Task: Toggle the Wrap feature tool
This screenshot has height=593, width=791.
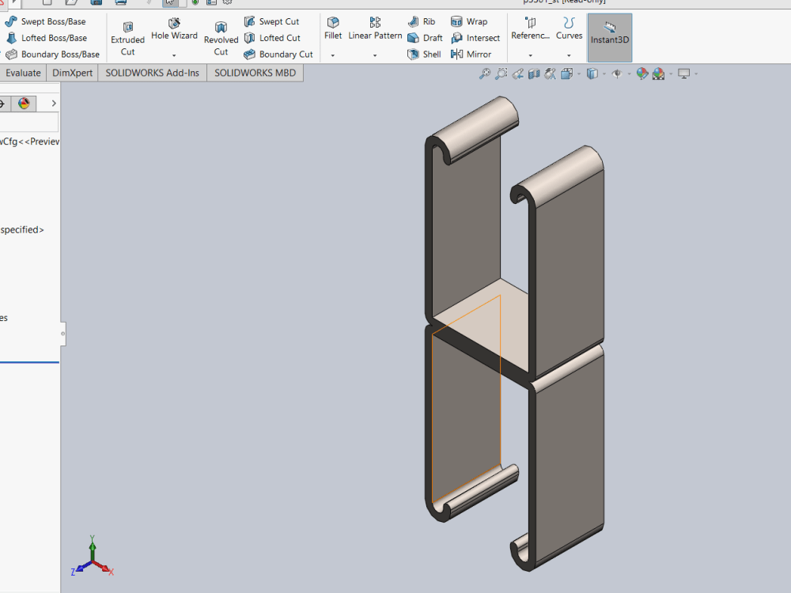Action: [x=465, y=21]
